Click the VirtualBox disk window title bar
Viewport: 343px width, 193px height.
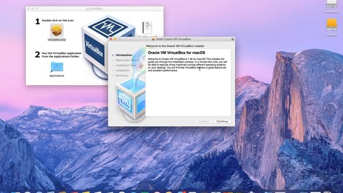(x=94, y=9)
